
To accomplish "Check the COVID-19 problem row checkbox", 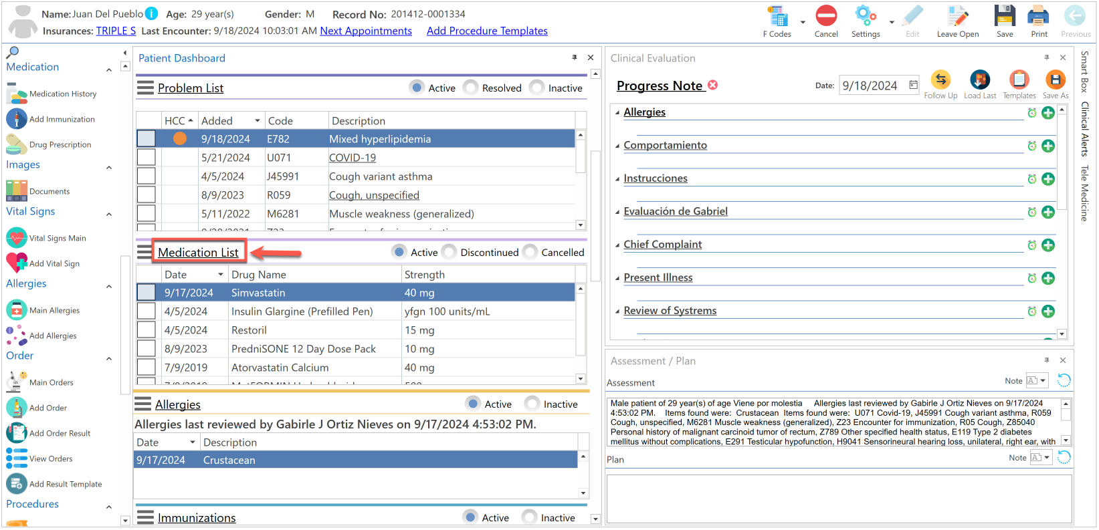I will pyautogui.click(x=146, y=157).
